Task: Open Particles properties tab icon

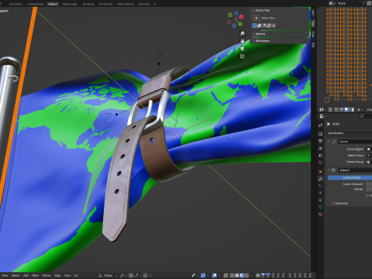Action: [320, 185]
